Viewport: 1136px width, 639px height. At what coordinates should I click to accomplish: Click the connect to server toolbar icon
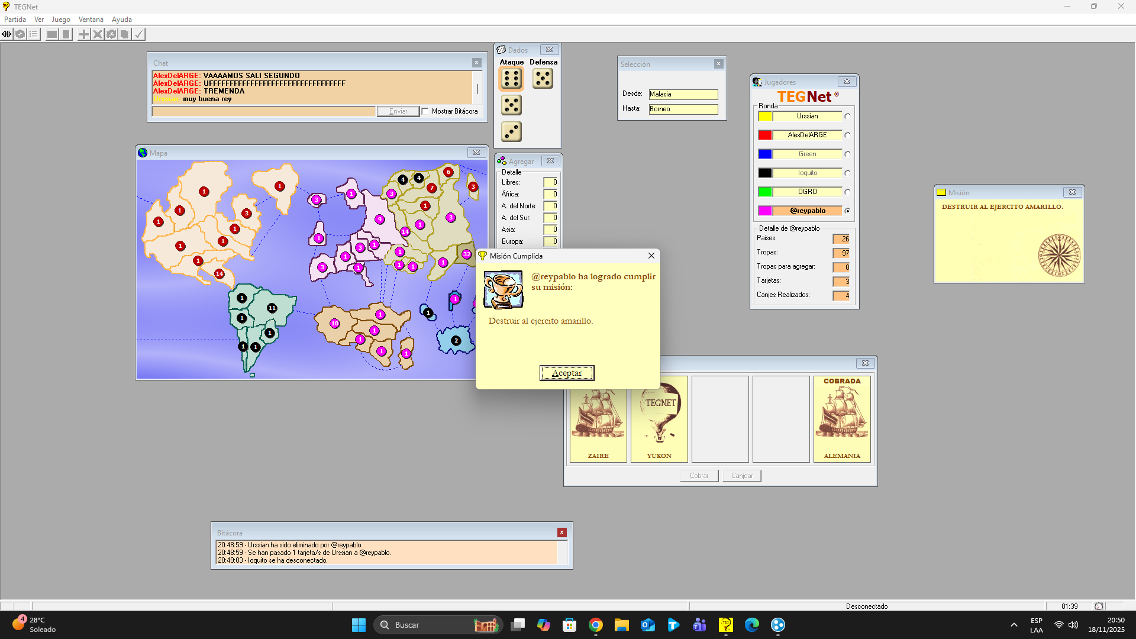[7, 34]
